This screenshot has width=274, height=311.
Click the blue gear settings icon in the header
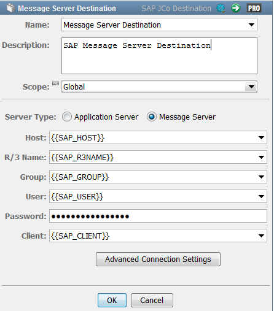[x=221, y=8]
